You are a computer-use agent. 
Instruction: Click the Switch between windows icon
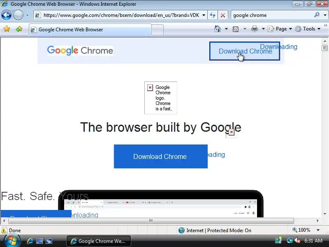(x=49, y=241)
